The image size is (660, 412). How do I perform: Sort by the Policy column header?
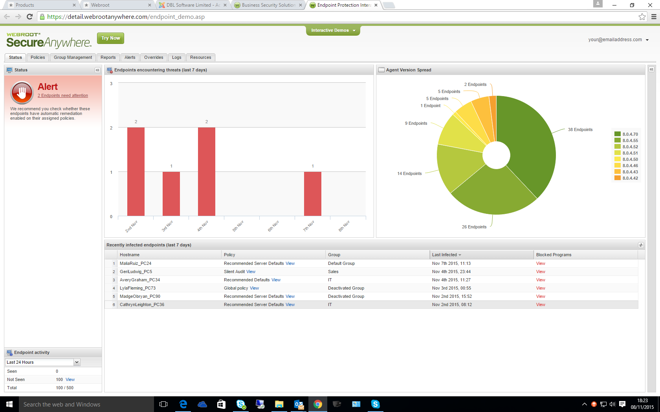tap(273, 255)
